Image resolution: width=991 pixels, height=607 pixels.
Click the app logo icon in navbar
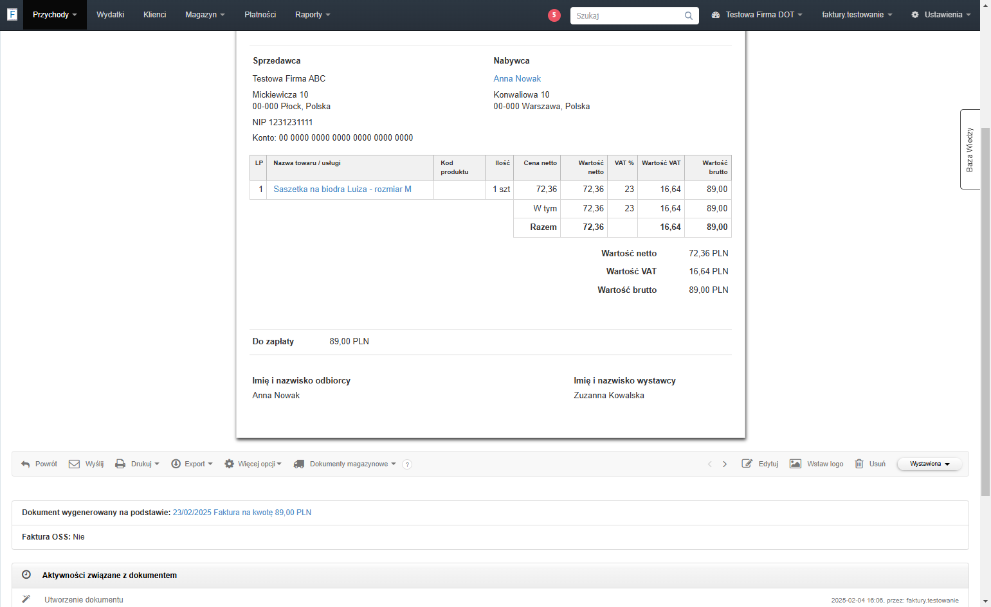[12, 14]
